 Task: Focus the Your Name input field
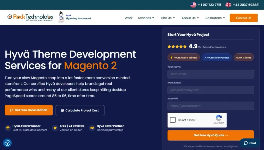tap(211, 74)
